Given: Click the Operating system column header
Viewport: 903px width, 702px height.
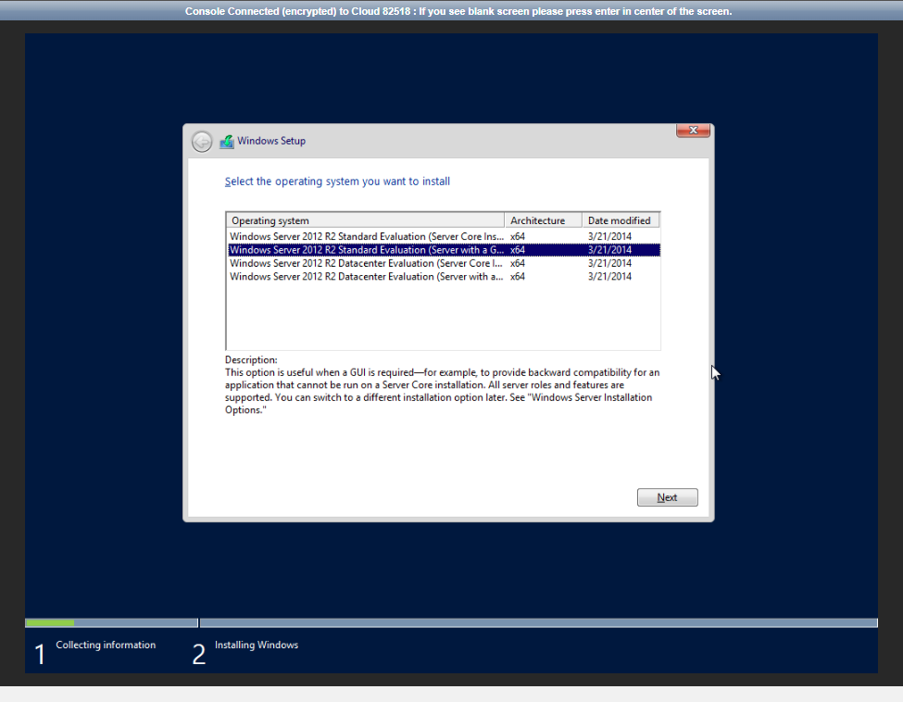Looking at the screenshot, I should [x=365, y=220].
